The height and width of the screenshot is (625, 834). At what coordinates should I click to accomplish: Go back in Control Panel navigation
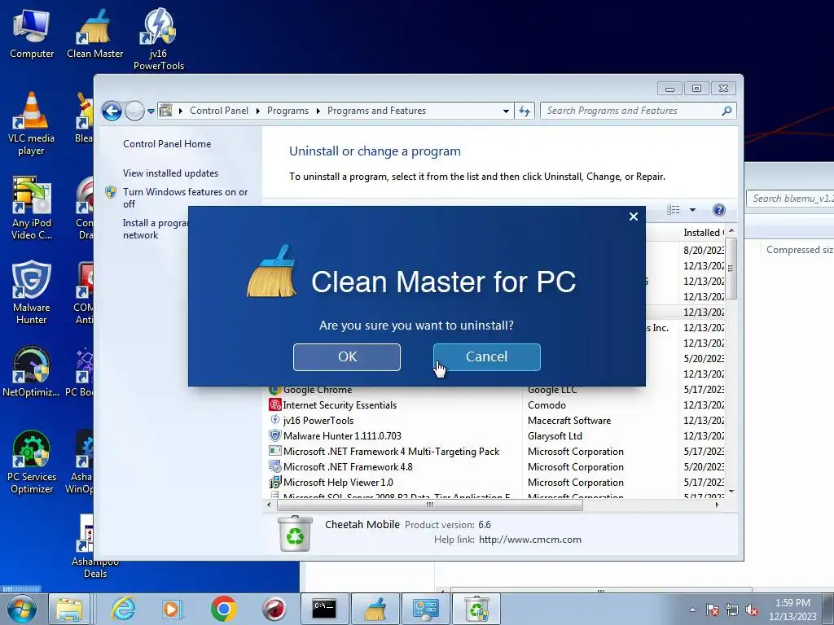pos(112,111)
